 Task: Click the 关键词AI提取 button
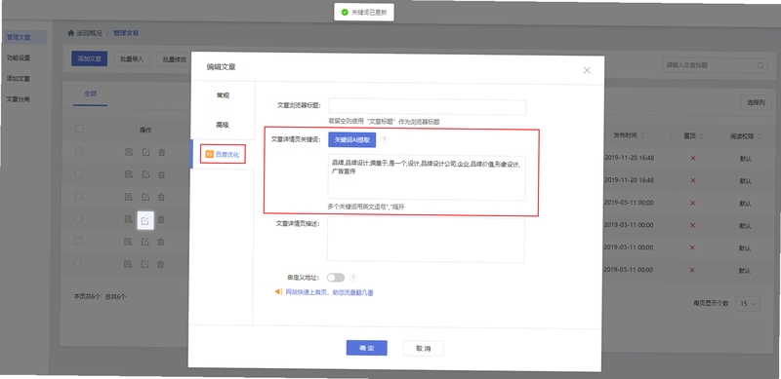point(352,140)
